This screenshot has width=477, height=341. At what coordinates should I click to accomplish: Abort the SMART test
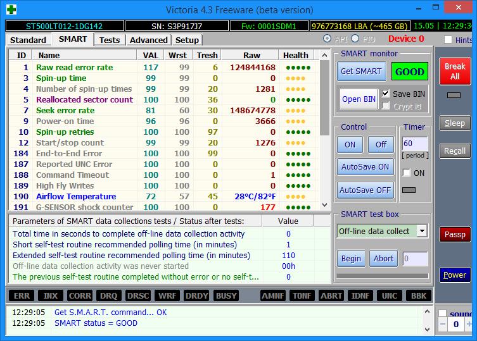[383, 259]
